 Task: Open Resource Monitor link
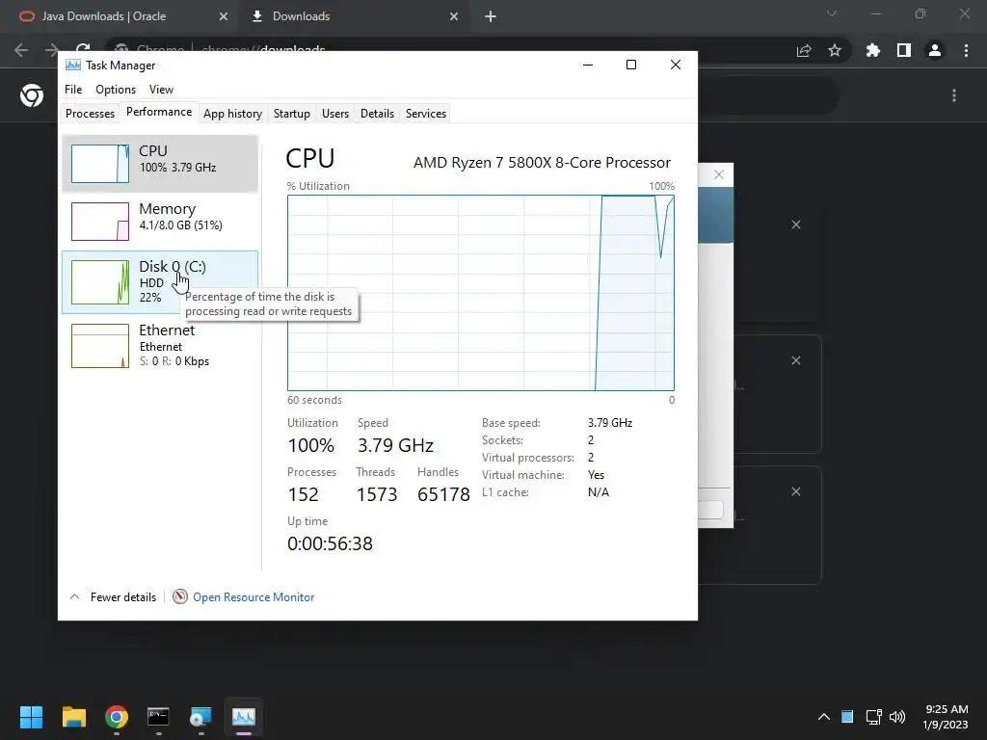(253, 597)
